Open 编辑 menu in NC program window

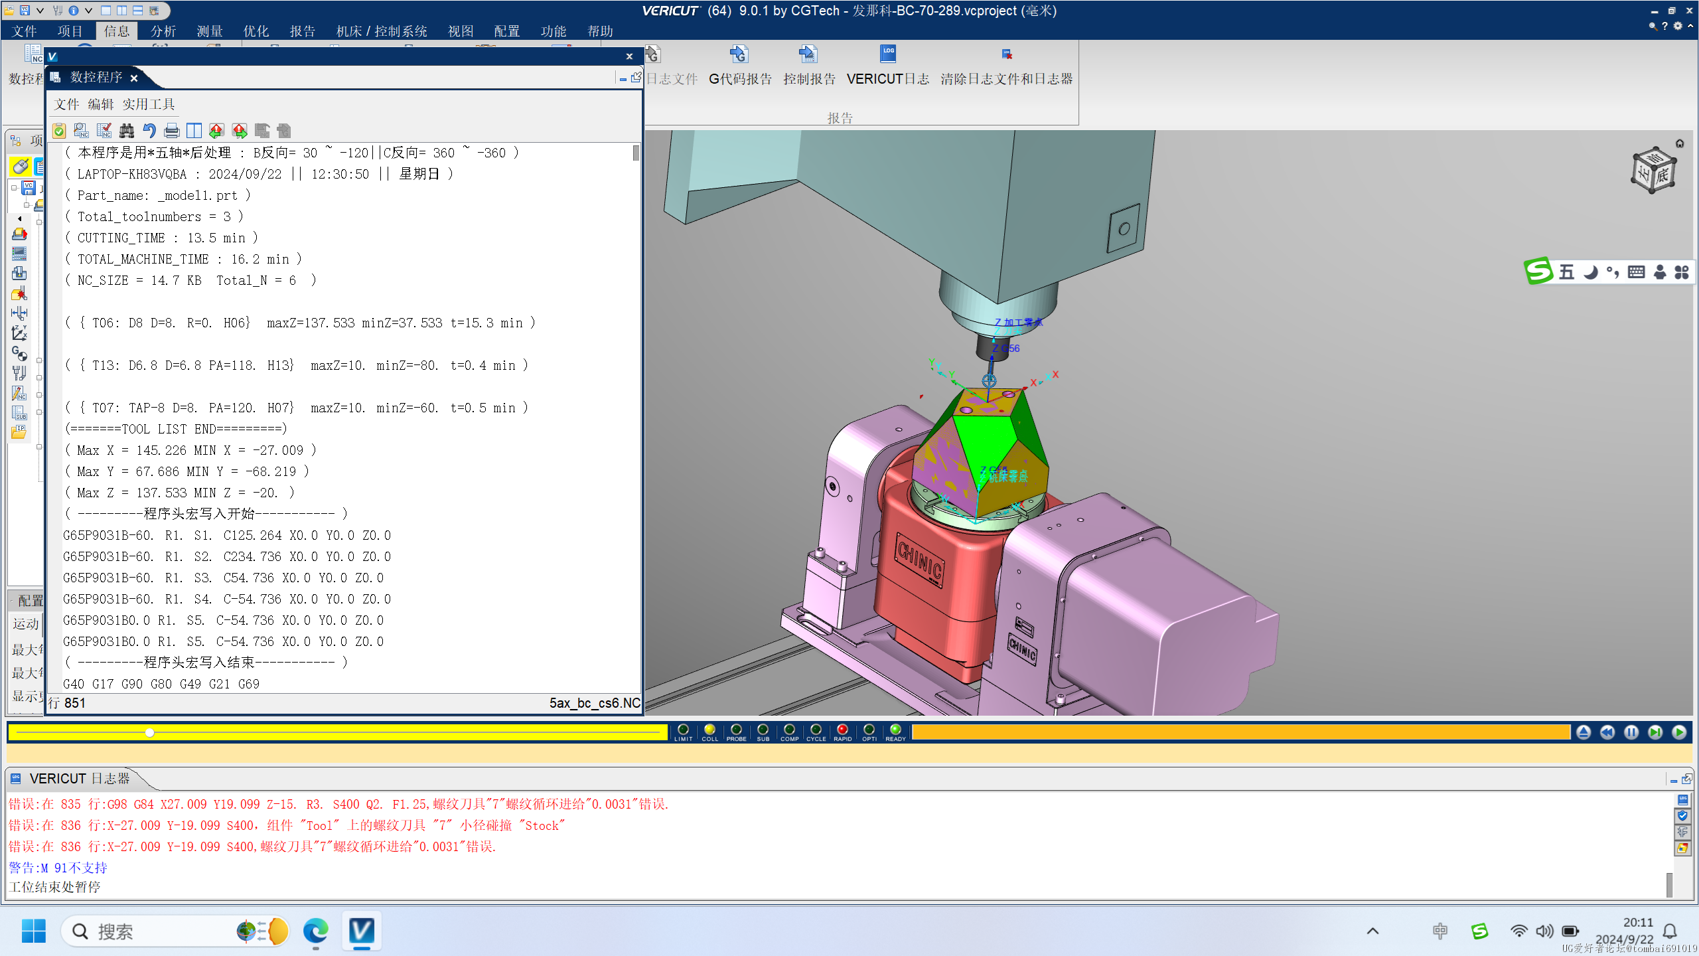(x=101, y=104)
